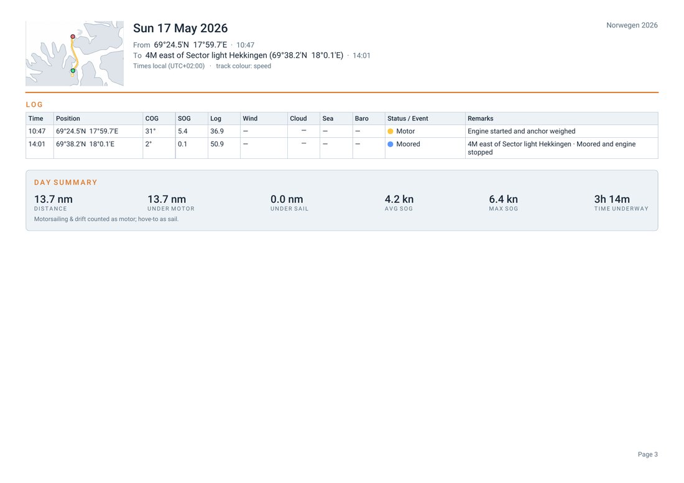Image resolution: width=684 pixels, height=483 pixels.
Task: Click the 0.0 nm UNDER SAIL value
Action: click(x=287, y=199)
